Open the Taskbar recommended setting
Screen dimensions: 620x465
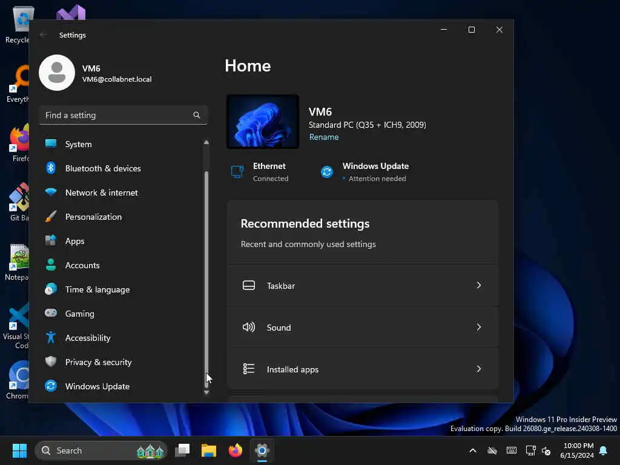pos(363,286)
